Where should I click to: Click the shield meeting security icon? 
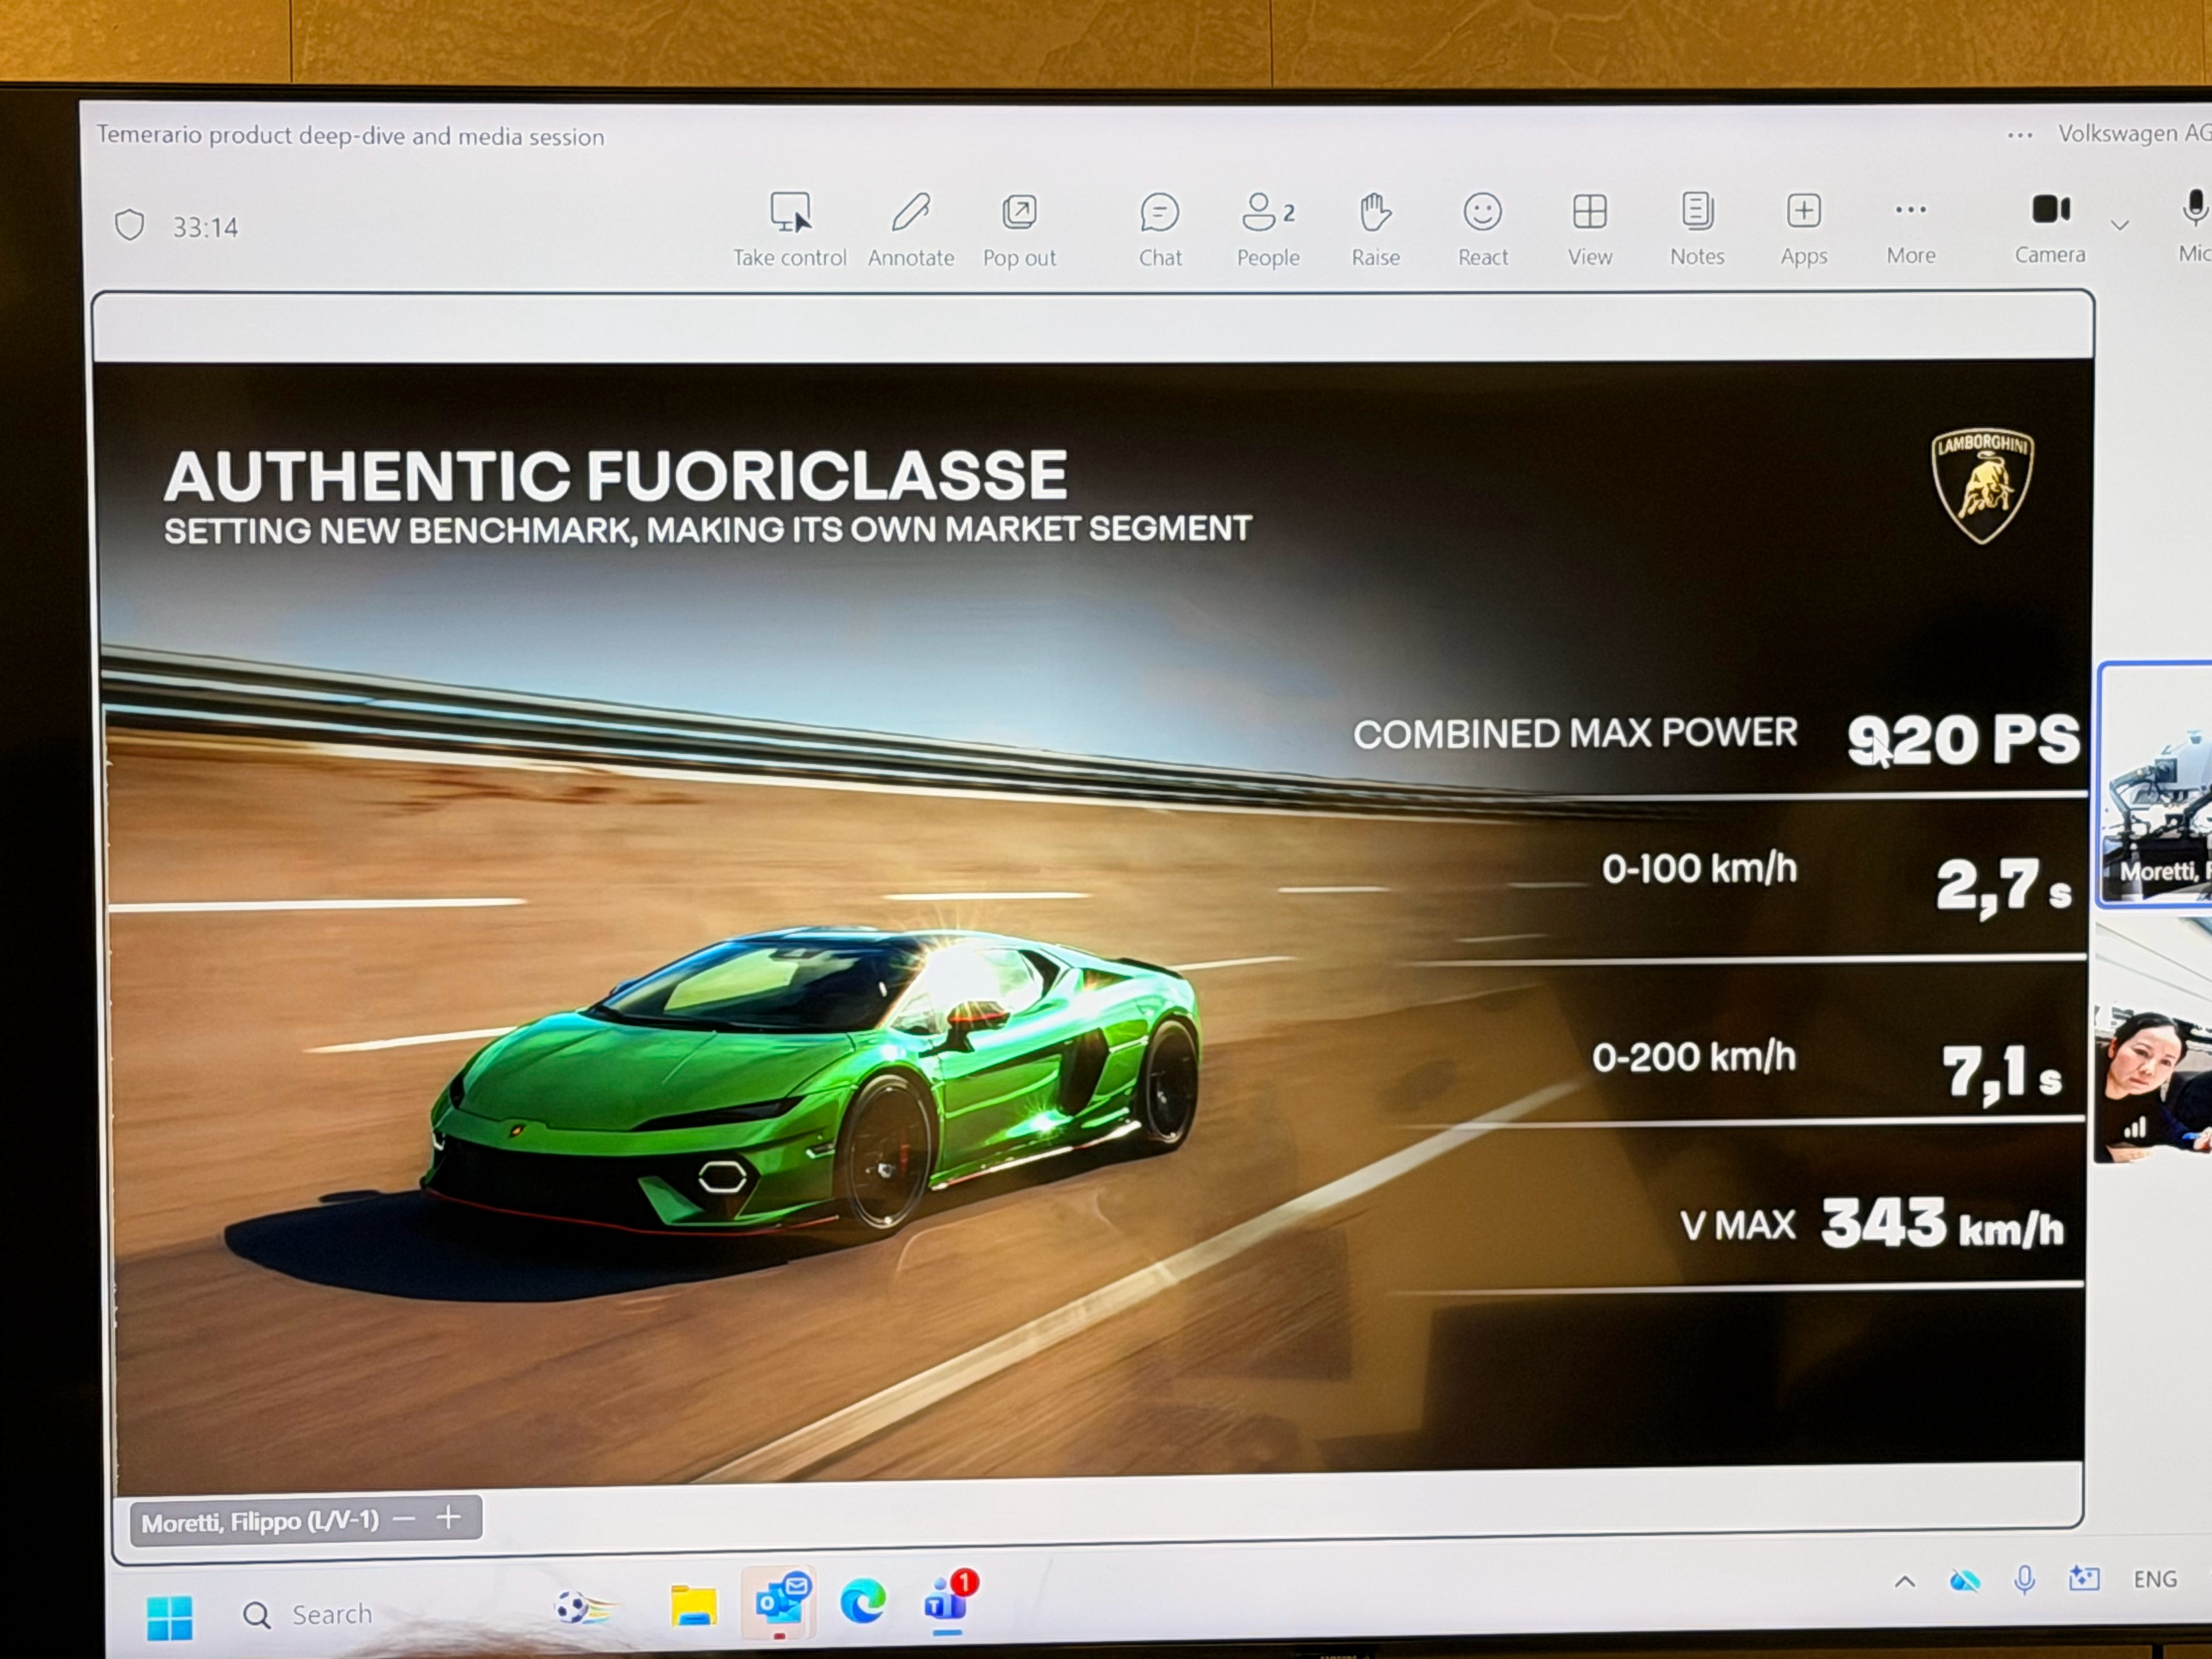click(130, 225)
